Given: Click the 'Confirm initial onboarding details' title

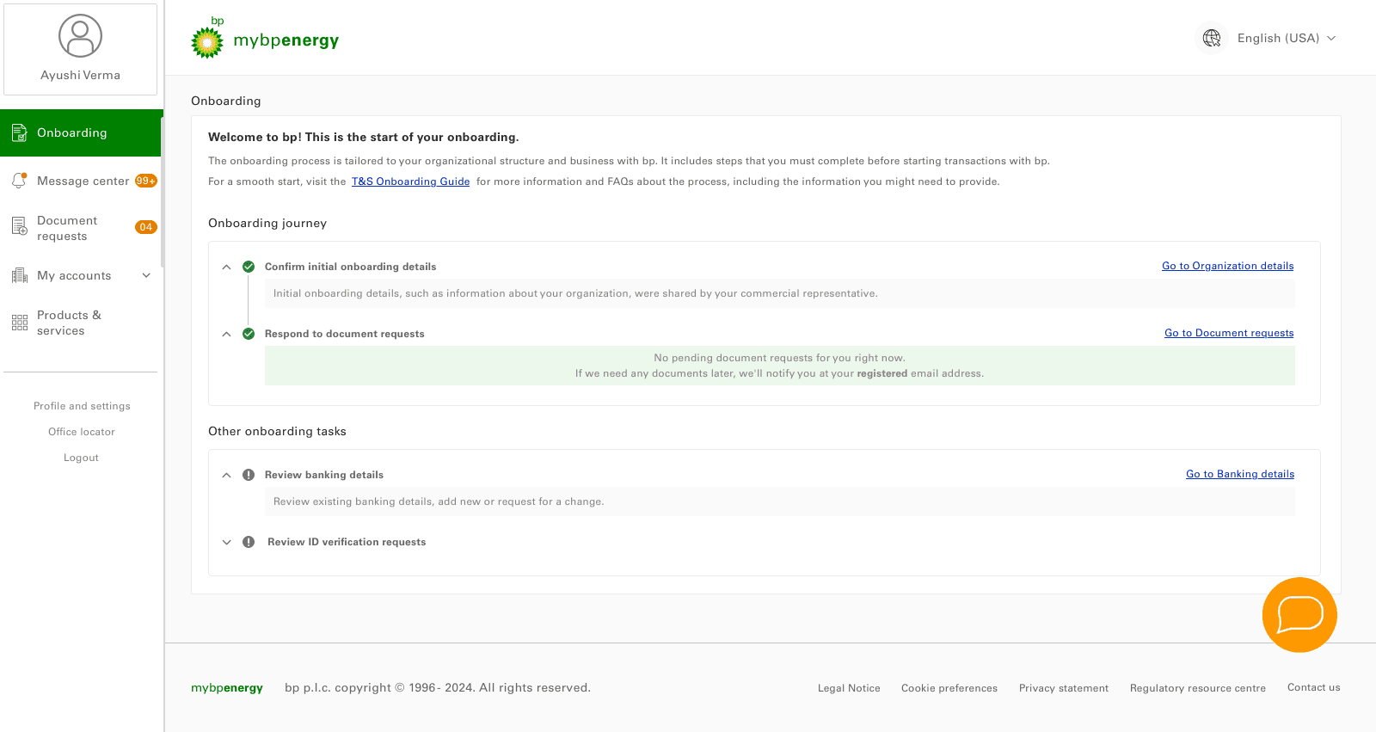Looking at the screenshot, I should 351,267.
